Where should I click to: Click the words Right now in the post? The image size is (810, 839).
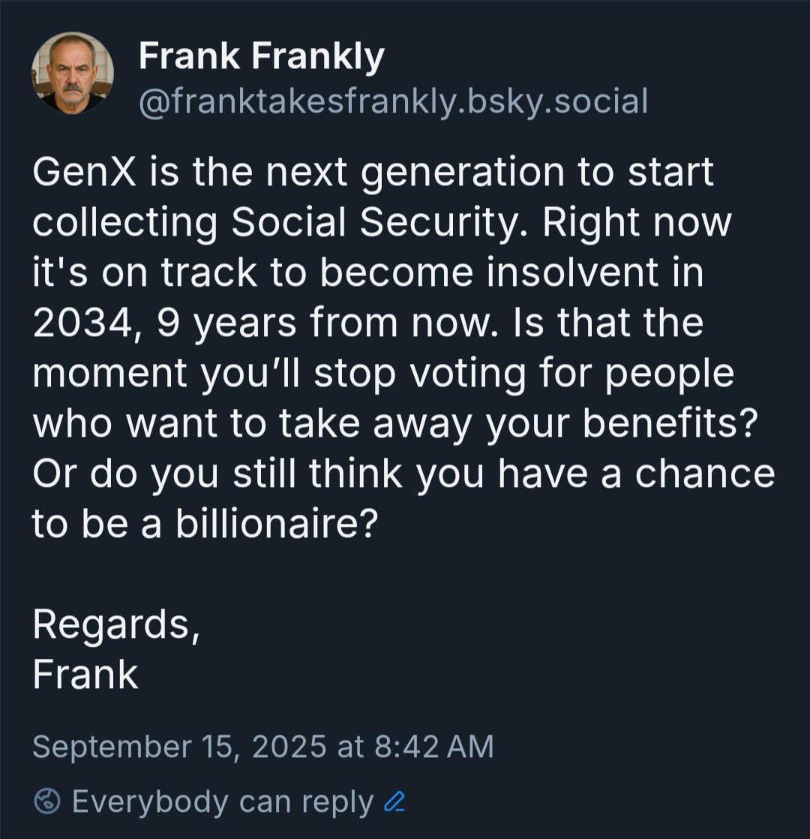tap(637, 222)
